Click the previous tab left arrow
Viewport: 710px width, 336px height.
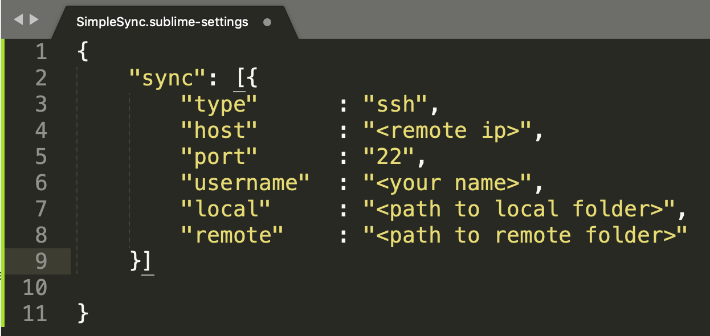(18, 20)
